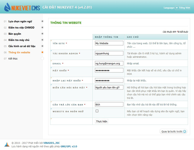Click the Tên site label

click(59, 44)
